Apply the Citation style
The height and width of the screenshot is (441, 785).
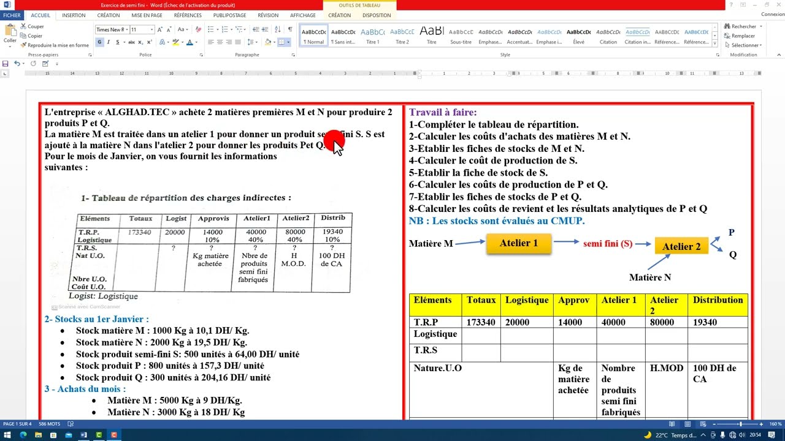608,36
